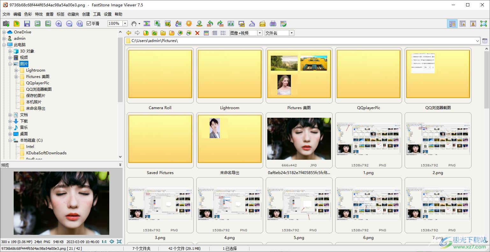Viewport: 490px width, 252px height.
Task: Click the red X delete icon
Action: [198, 33]
